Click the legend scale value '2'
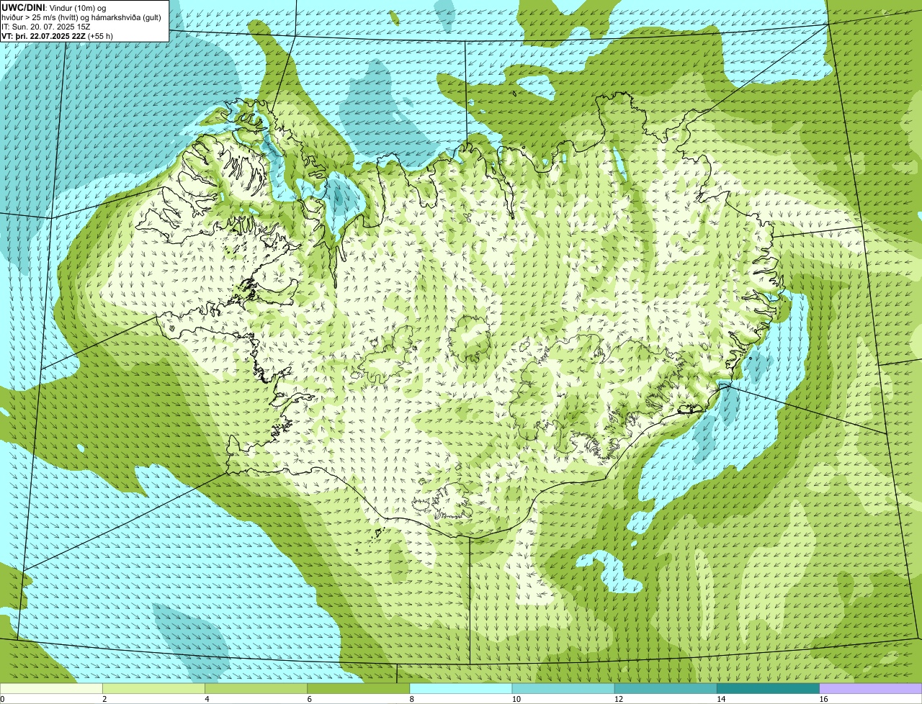The image size is (922, 704). coord(104,699)
